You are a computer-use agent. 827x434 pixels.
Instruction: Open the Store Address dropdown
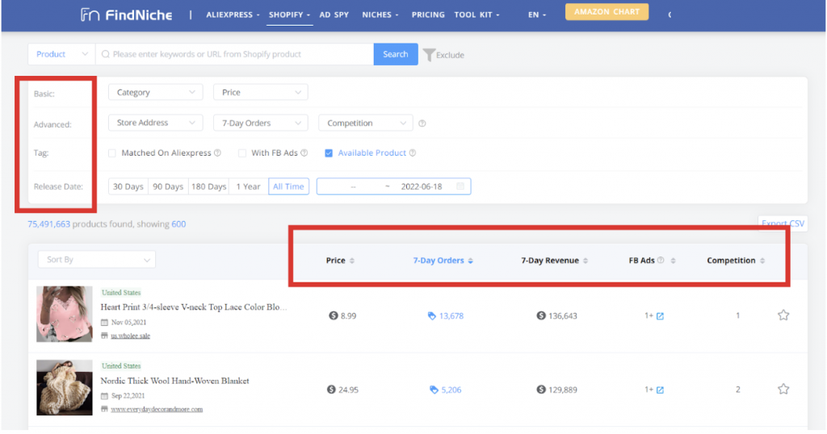156,123
